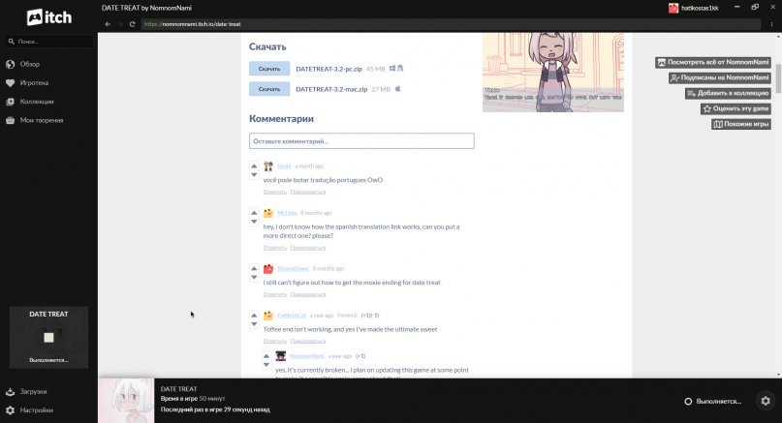Download DATETREAT-3.2-pc.zip

click(269, 69)
